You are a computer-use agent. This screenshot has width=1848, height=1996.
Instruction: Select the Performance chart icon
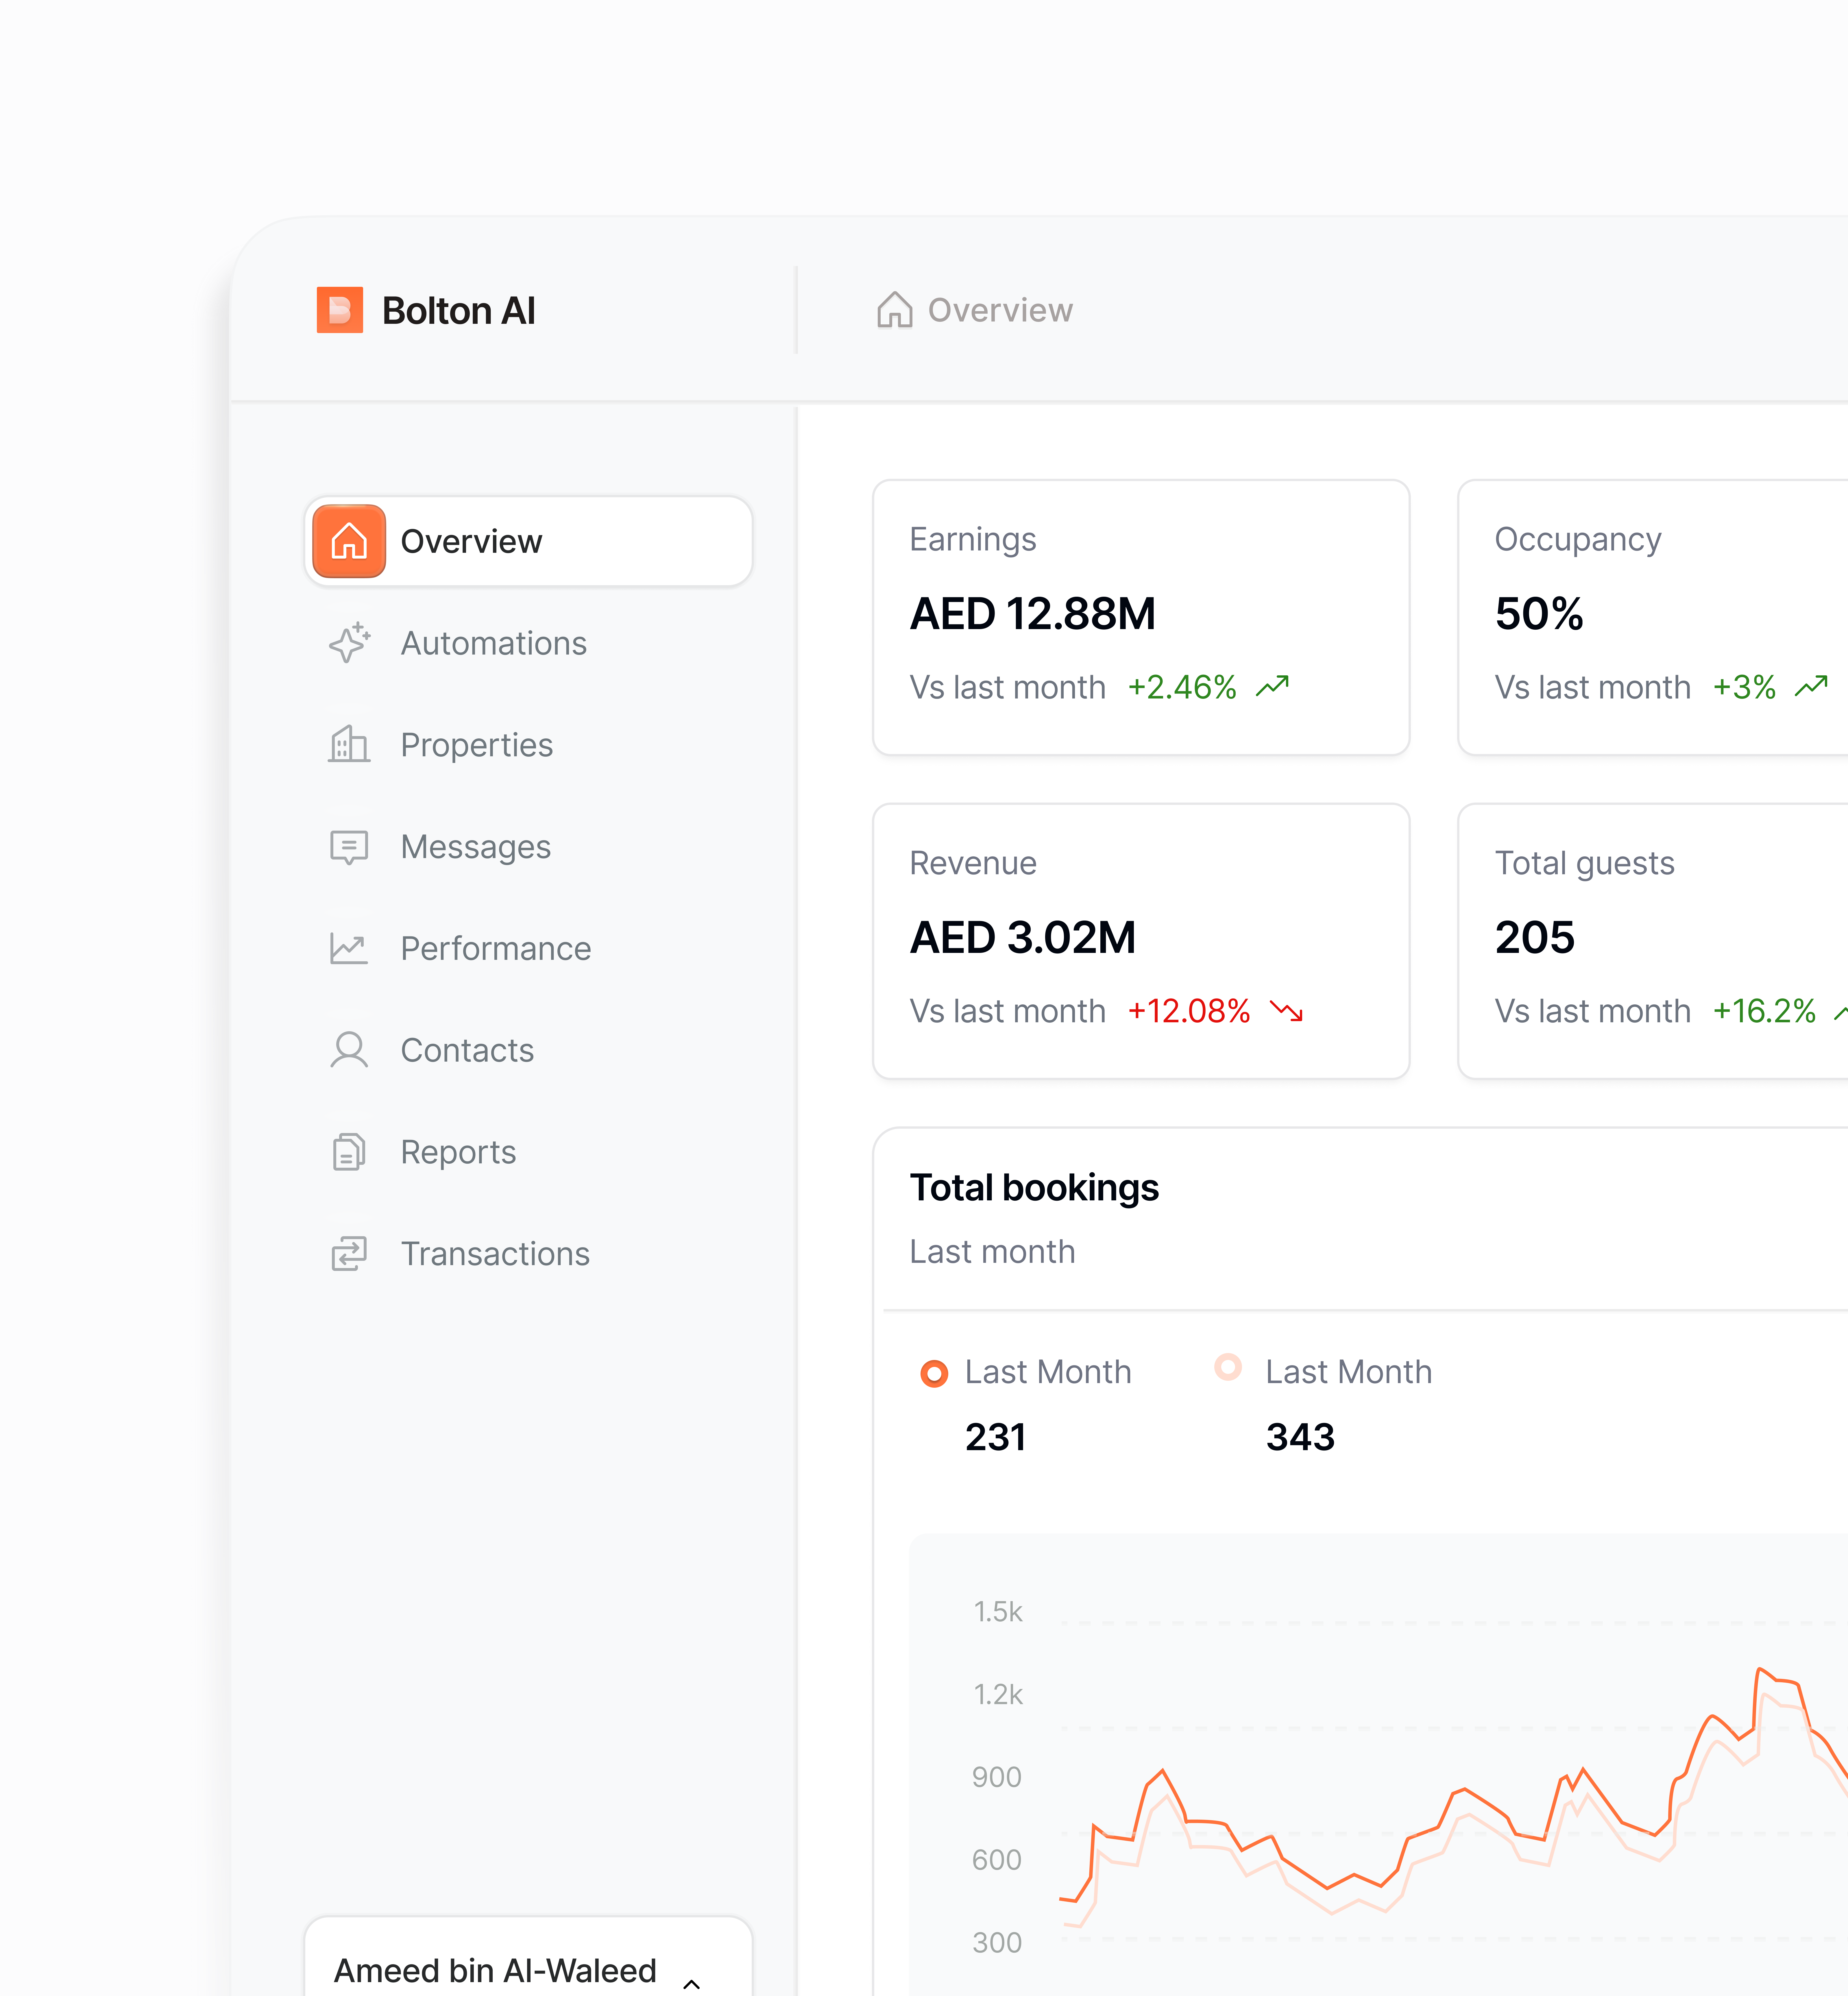348,948
